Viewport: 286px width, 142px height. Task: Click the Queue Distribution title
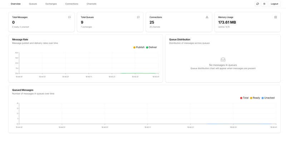(180, 39)
